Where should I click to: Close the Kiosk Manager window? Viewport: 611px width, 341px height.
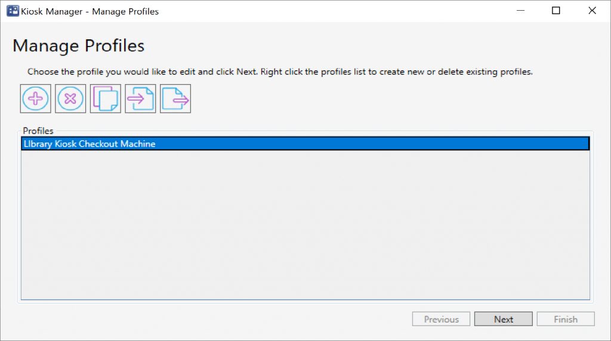(592, 11)
